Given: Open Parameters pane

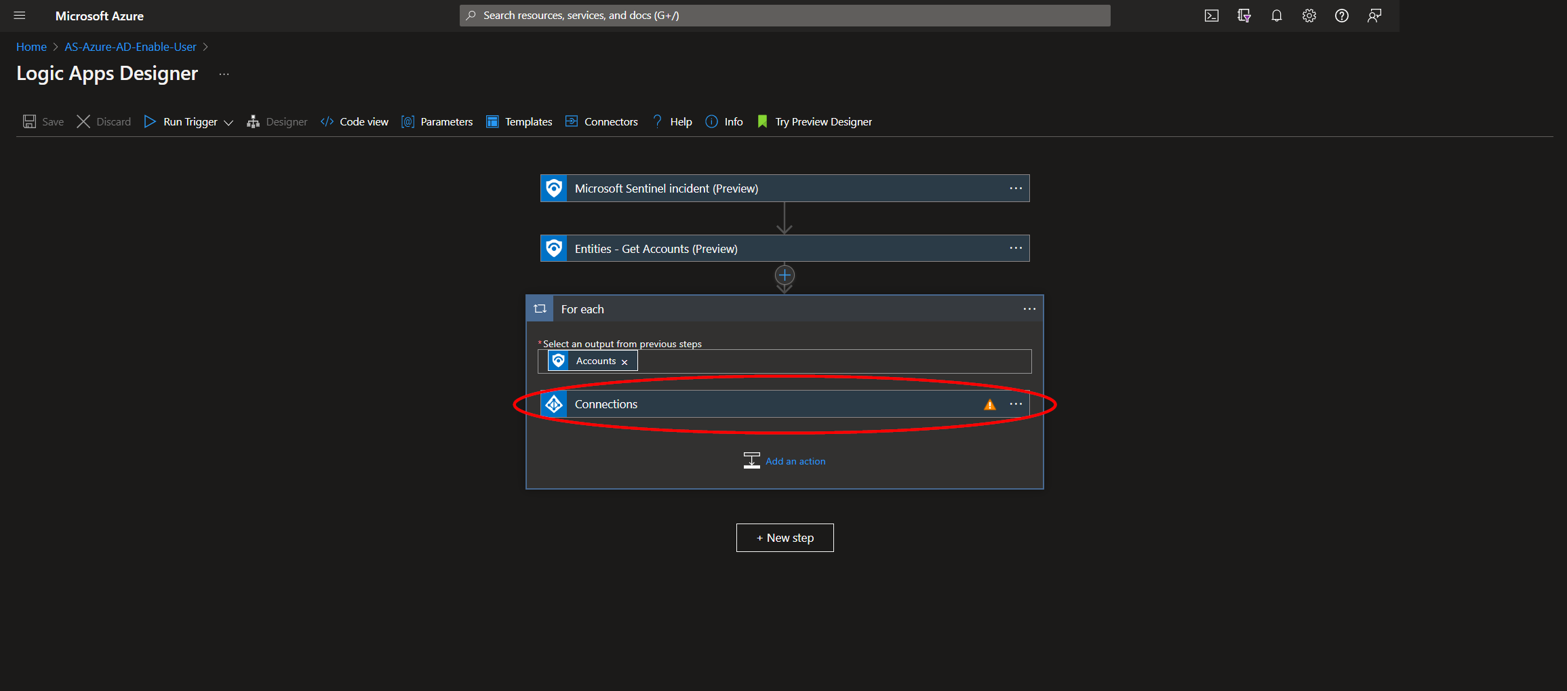Looking at the screenshot, I should coord(437,121).
